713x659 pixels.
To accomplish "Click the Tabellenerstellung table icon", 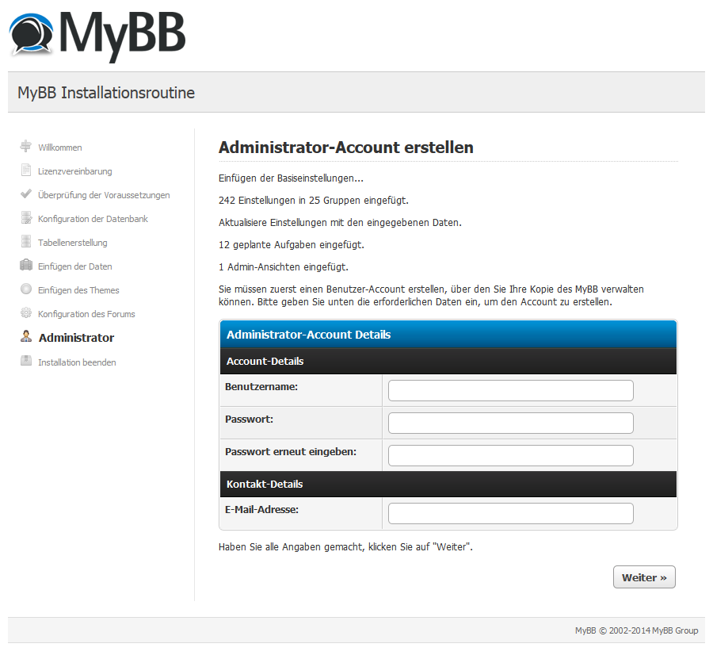I will pos(26,241).
